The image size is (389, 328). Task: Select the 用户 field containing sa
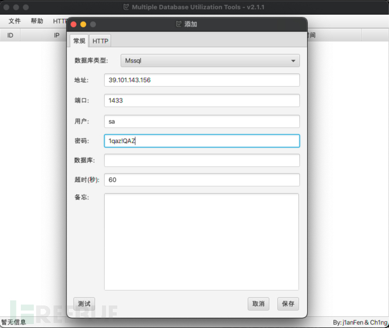pos(202,121)
